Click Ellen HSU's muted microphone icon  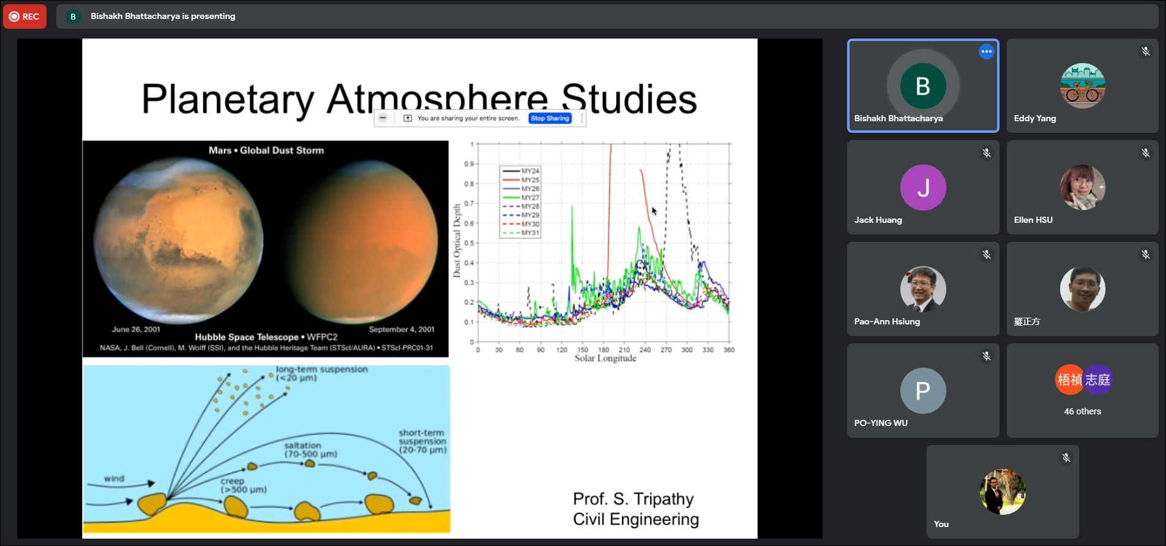[1145, 153]
